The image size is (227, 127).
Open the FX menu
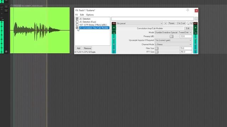77,15
